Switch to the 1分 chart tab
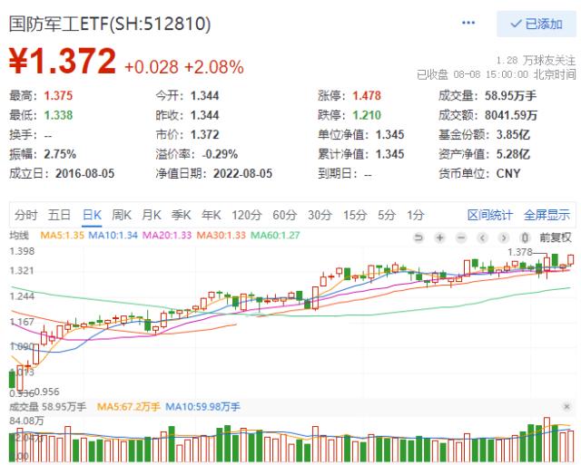Image resolution: width=581 pixels, height=465 pixels. tap(416, 215)
